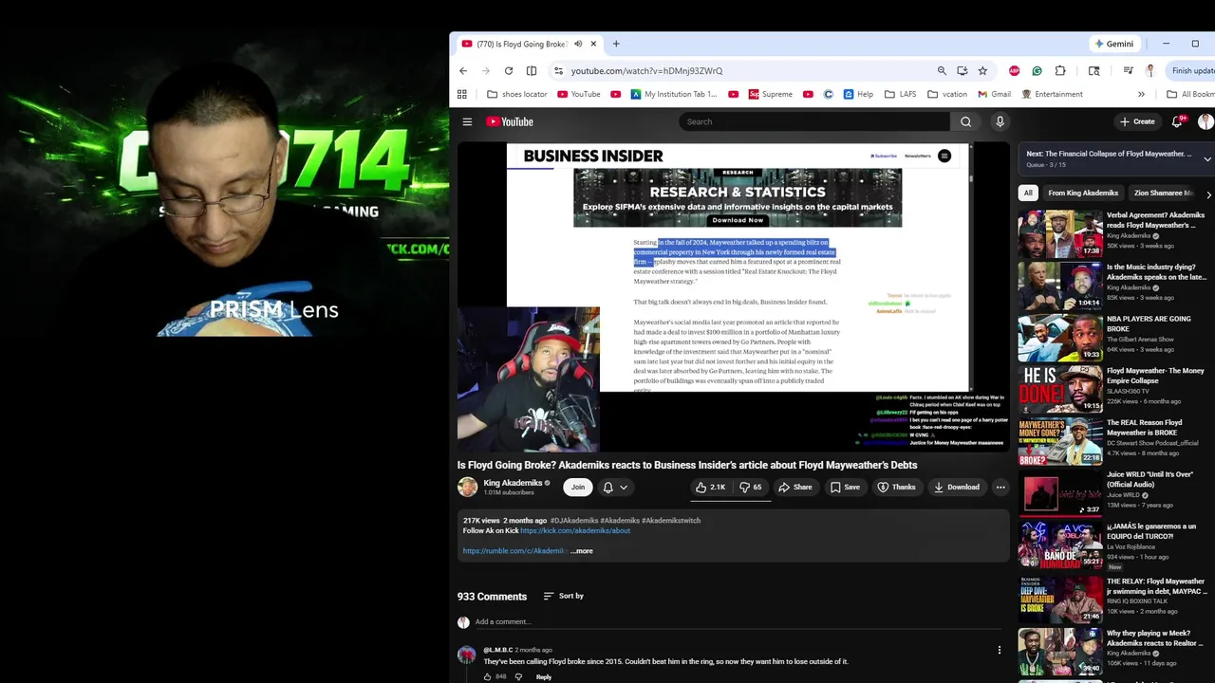Open the Extensions puzzle menu
Viewport: 1215px width, 683px height.
click(1060, 70)
